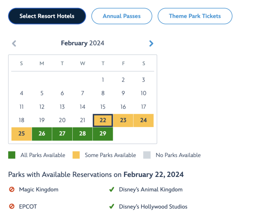Switch to Annual Passes tab

(x=122, y=16)
